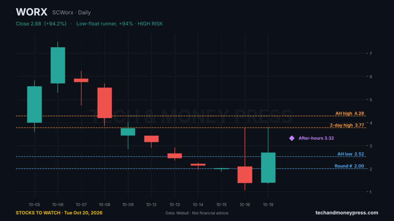Click price axis value 7

tap(371, 53)
